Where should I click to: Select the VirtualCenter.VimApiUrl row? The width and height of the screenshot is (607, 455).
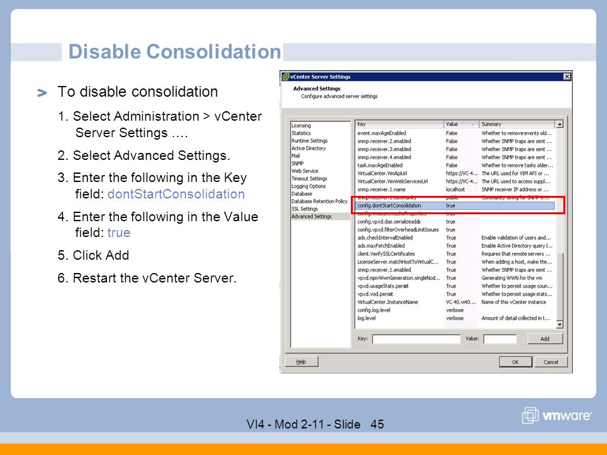(x=455, y=173)
